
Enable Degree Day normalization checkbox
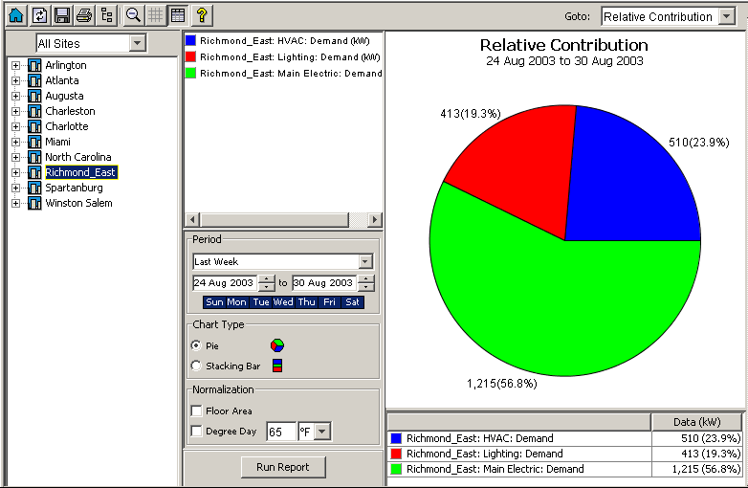(x=197, y=432)
